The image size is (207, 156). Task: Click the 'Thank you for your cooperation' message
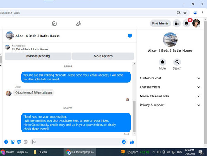click(x=76, y=122)
